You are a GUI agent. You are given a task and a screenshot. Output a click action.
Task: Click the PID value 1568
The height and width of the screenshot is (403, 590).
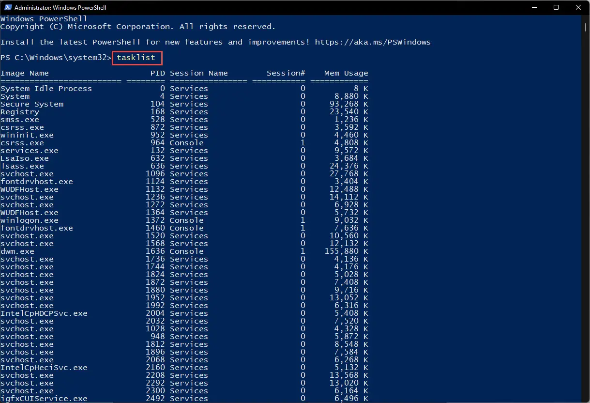[x=155, y=244]
